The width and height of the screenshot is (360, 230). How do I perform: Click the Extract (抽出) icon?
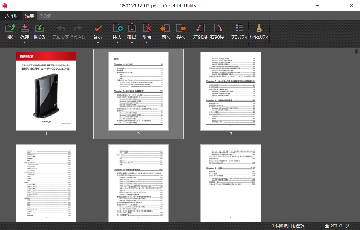coord(132,28)
